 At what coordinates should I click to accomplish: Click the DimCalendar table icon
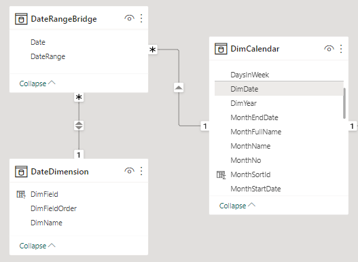221,49
